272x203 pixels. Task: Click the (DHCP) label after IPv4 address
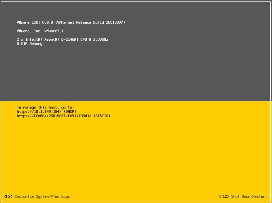70,112
